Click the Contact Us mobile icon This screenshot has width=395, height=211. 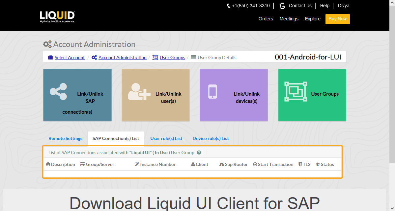click(282, 6)
